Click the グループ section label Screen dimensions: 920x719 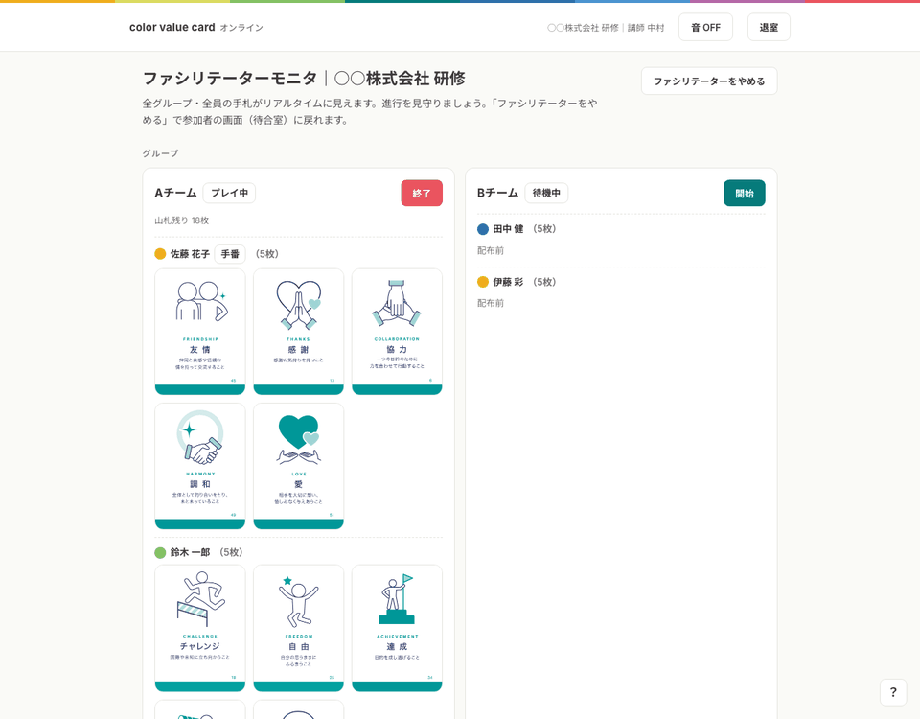pos(160,153)
